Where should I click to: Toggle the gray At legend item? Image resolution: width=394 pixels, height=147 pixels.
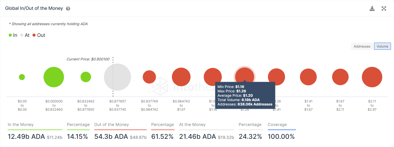(x=25, y=35)
